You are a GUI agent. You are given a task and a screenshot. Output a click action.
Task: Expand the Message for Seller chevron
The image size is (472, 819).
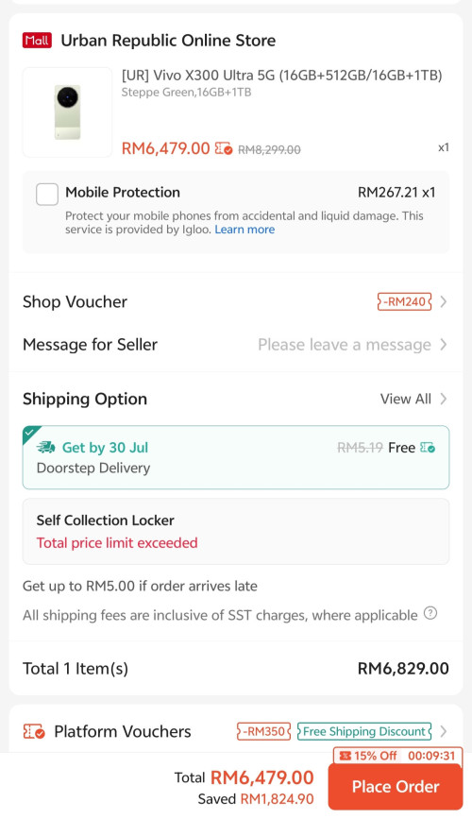tap(444, 345)
